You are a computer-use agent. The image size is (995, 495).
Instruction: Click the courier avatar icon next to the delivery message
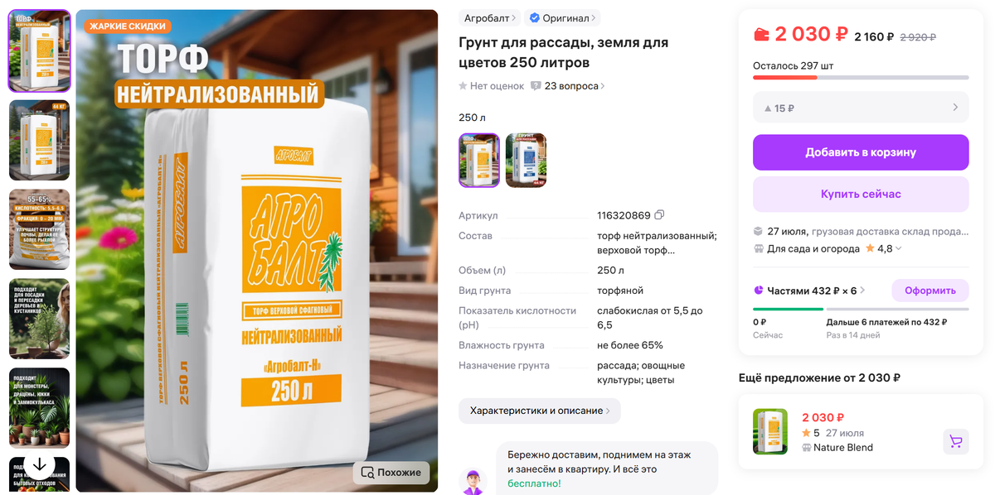click(473, 482)
